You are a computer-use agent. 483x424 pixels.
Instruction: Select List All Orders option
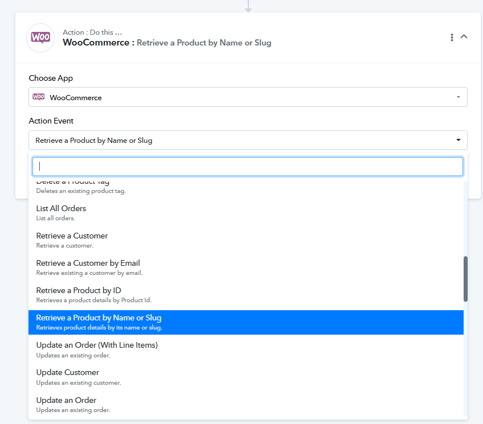point(246,213)
